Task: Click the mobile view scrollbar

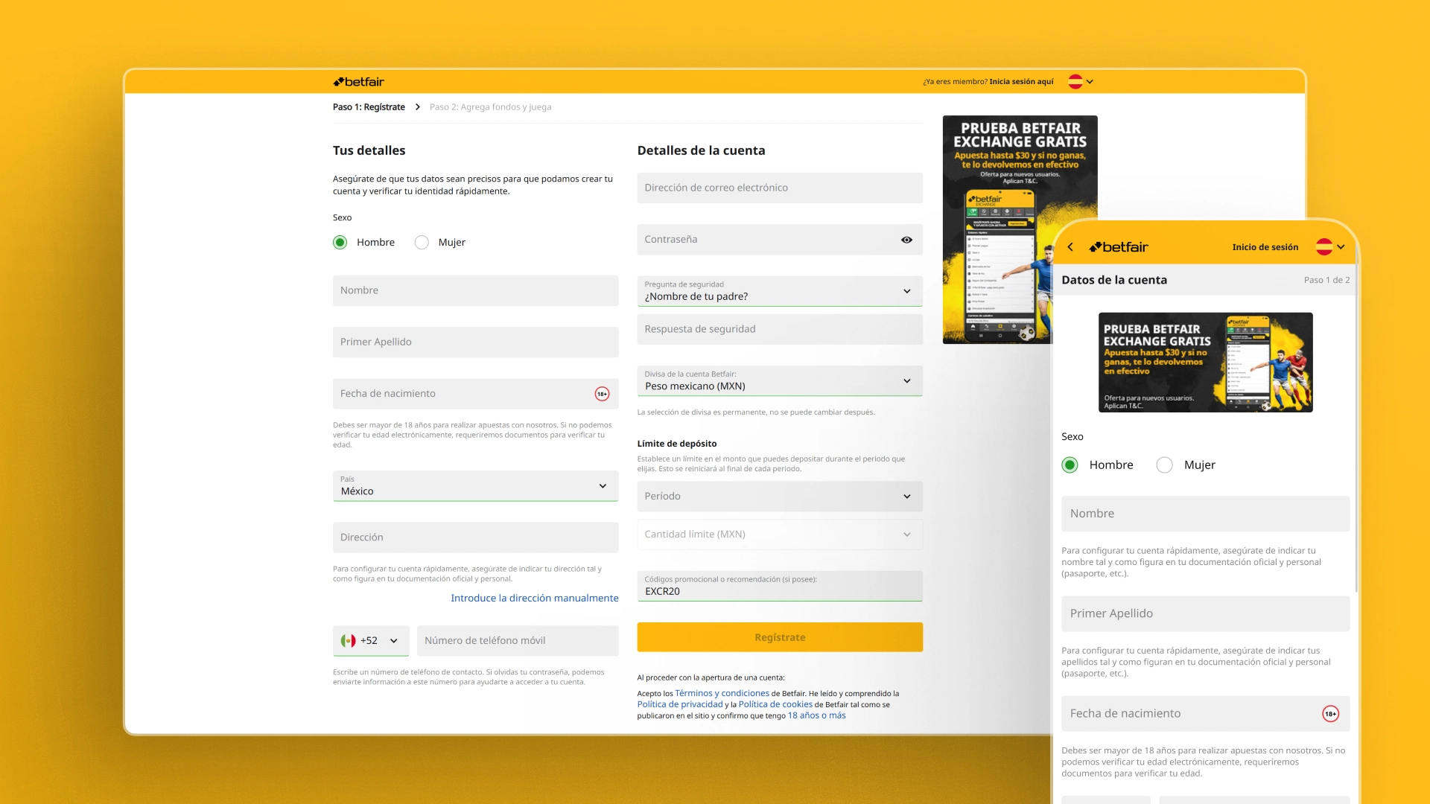Action: click(1356, 428)
